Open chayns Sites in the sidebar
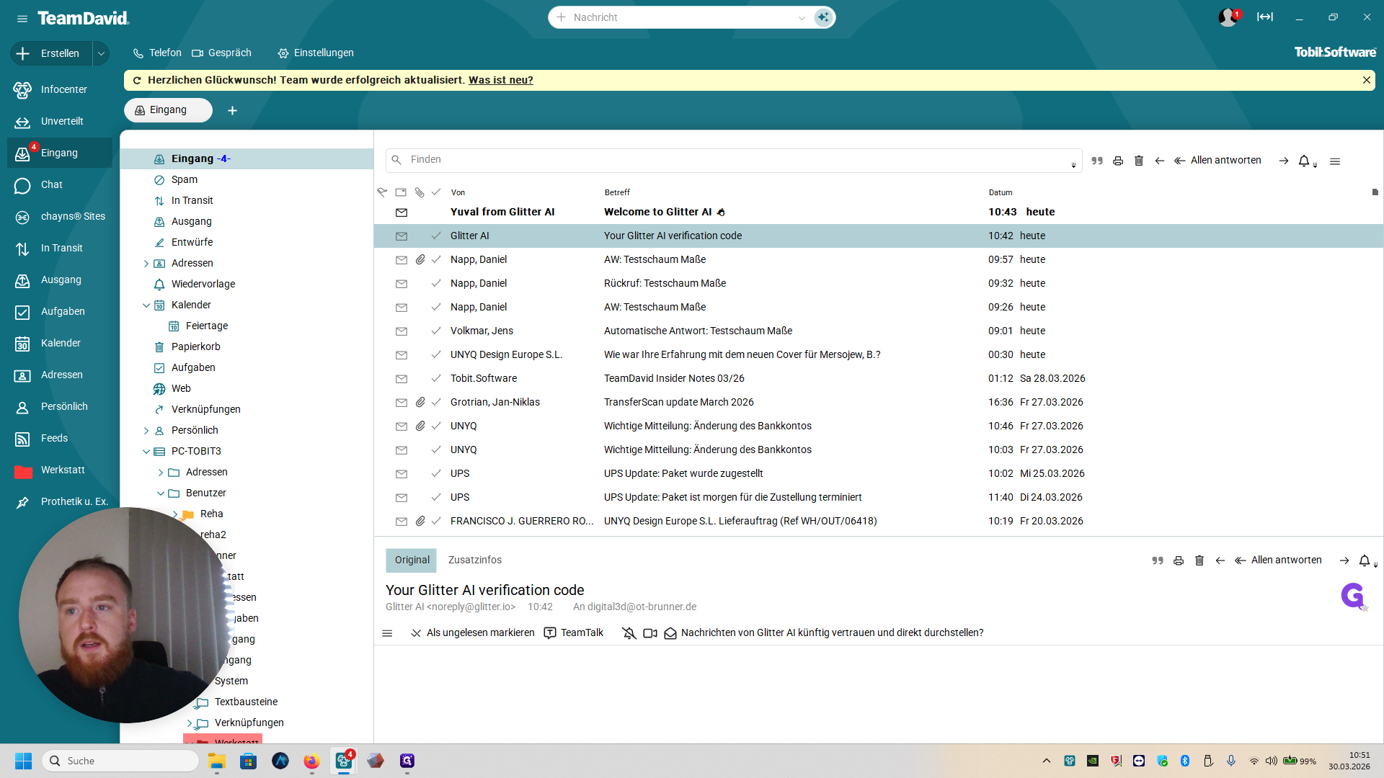The image size is (1384, 778). coord(72,216)
